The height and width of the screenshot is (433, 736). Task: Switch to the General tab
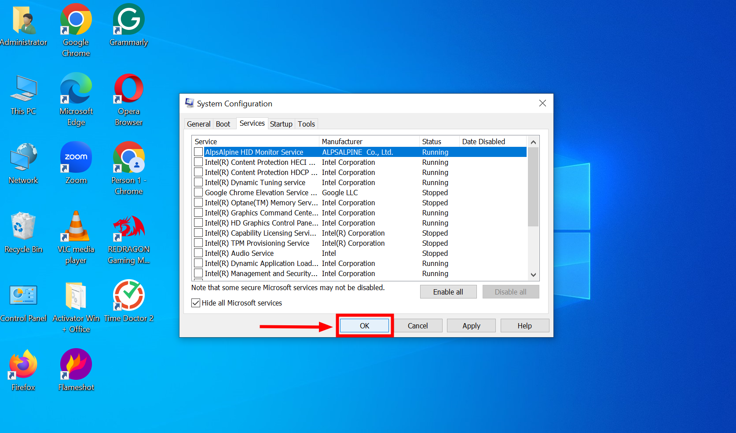click(199, 124)
